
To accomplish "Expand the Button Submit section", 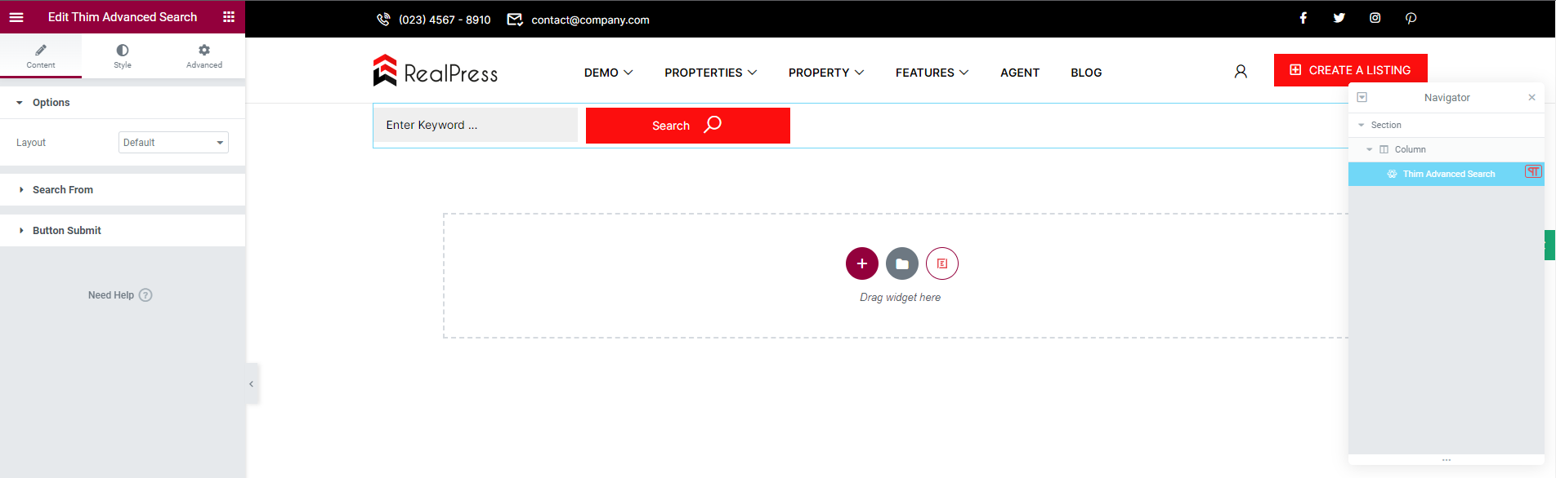I will [x=123, y=231].
